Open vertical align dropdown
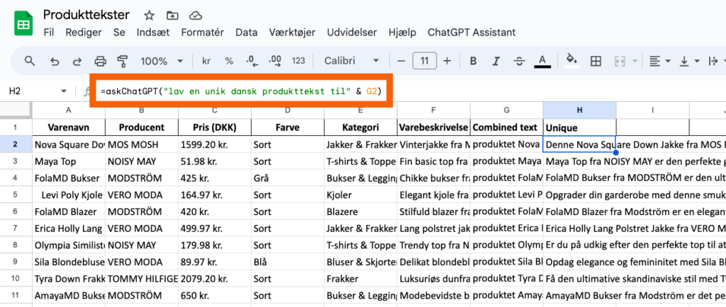 point(689,61)
